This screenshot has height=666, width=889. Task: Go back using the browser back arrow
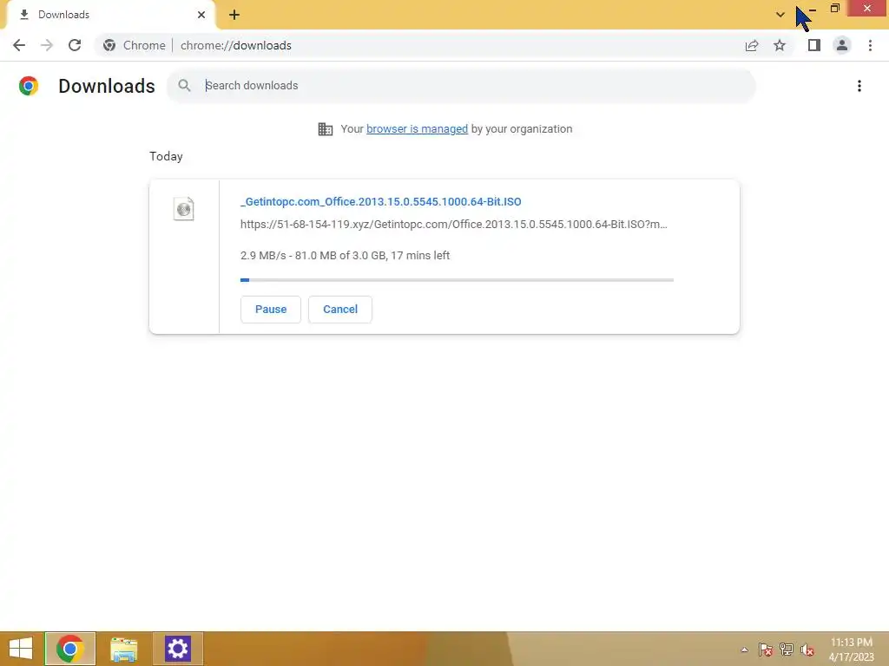(19, 45)
